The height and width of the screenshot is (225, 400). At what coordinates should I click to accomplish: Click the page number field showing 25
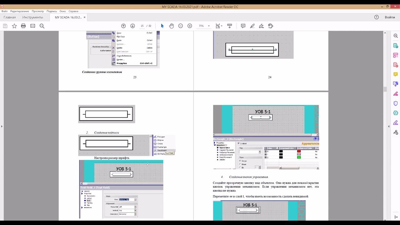(142, 26)
